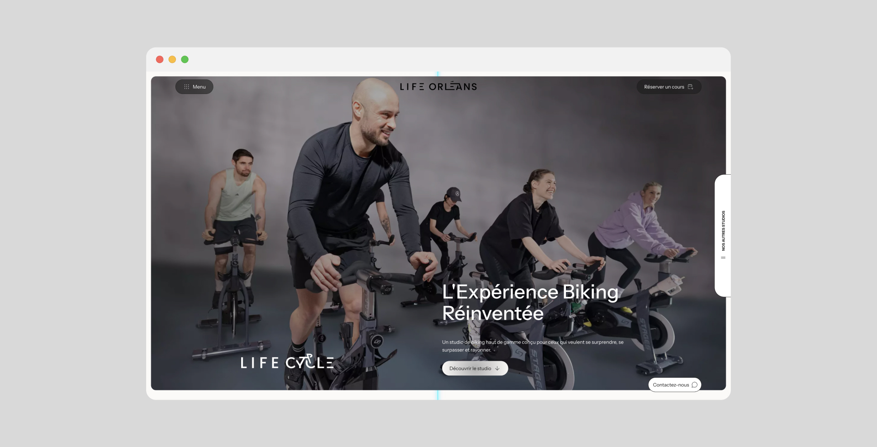
Task: Click the chat bubble icon in Contactez-nous
Action: point(694,385)
